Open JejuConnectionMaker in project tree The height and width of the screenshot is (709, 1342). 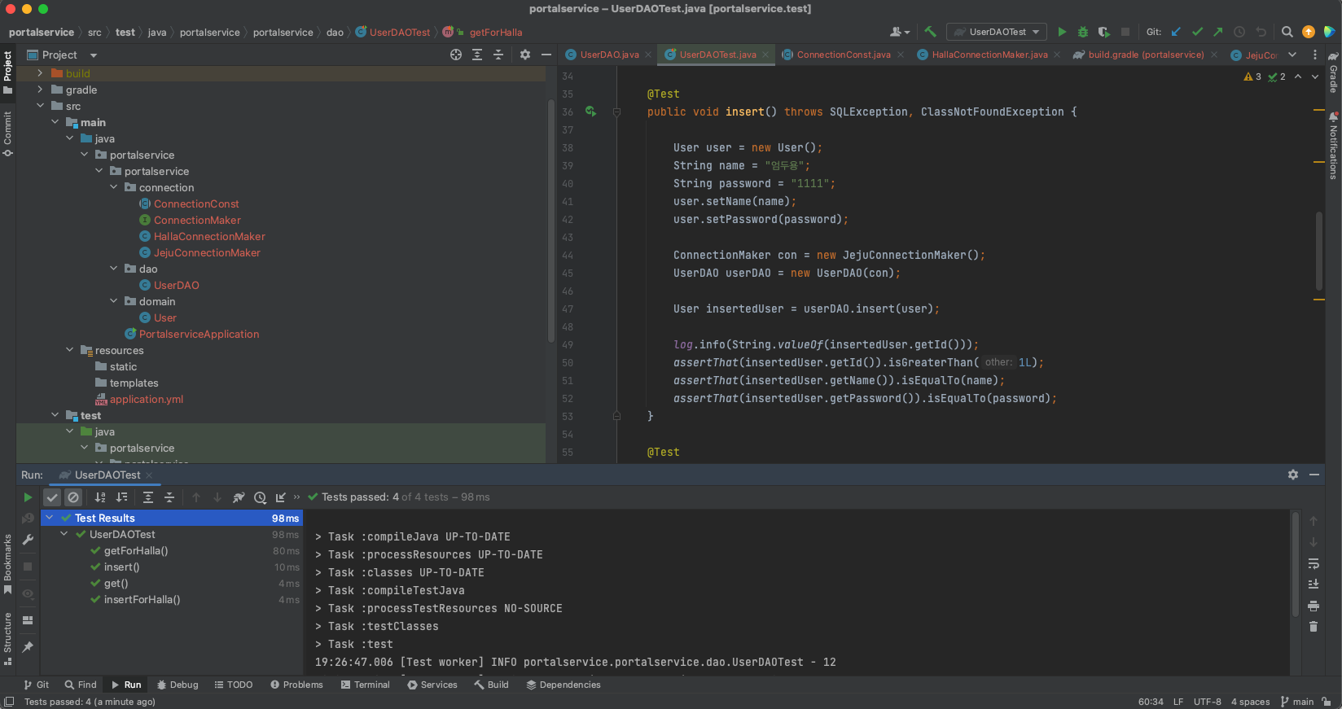click(x=207, y=252)
